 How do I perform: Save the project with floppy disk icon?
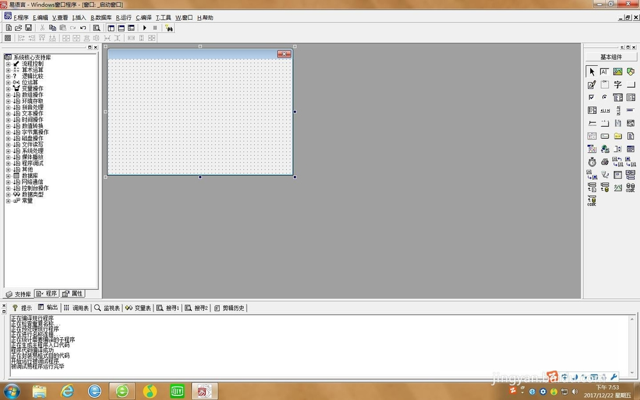[29, 28]
